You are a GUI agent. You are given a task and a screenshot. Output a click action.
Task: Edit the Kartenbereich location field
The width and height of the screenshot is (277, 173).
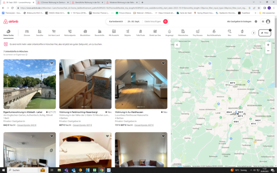116,21
